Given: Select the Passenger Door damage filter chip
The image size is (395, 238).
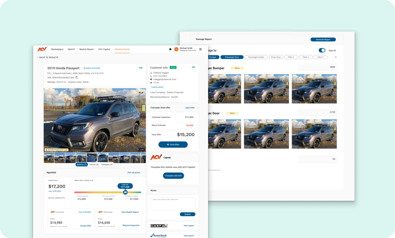Looking at the screenshot, I should pos(232,57).
